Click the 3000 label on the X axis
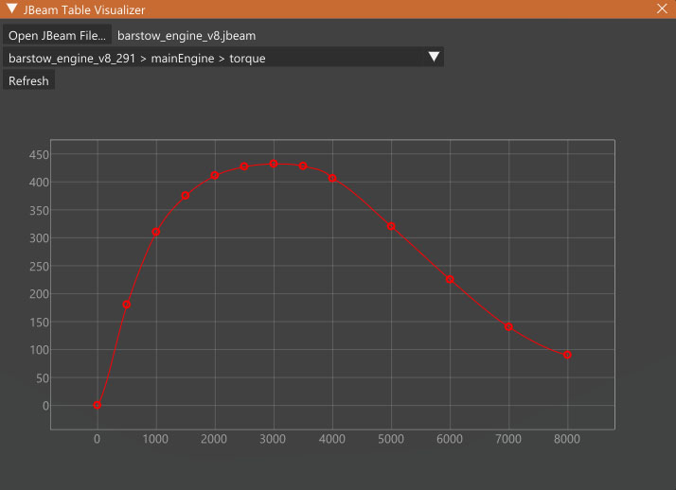Viewport: 676px width, 490px height. pos(273,439)
